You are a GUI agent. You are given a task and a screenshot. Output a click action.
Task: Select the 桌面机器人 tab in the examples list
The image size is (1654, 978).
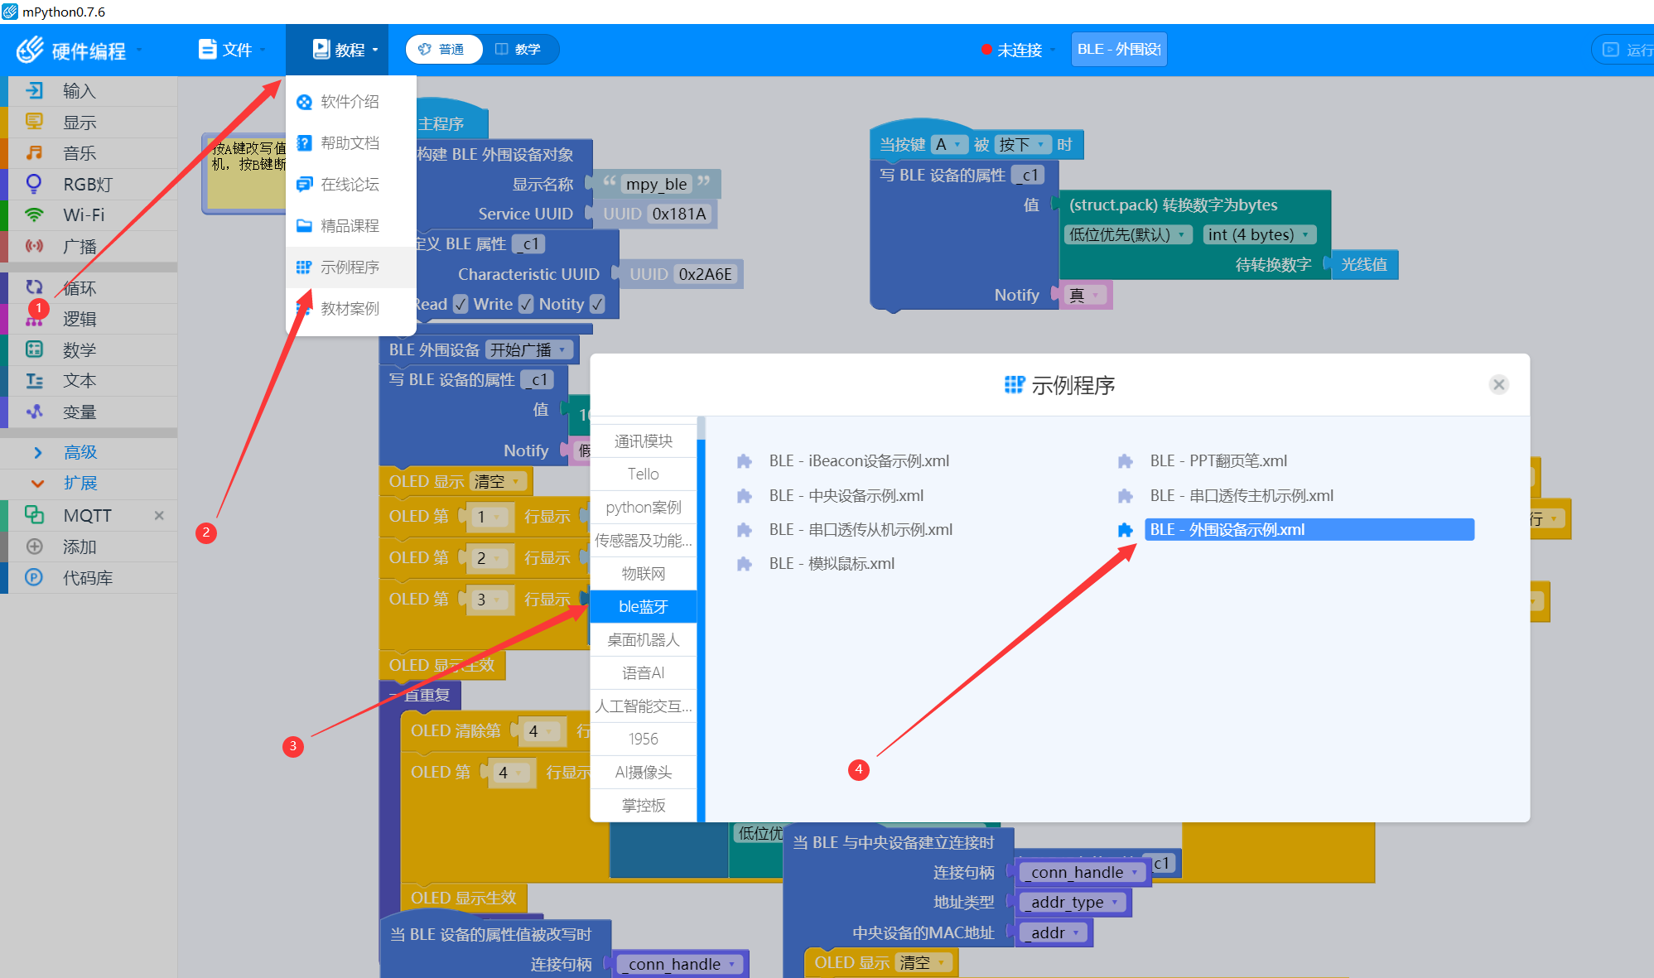coord(643,639)
